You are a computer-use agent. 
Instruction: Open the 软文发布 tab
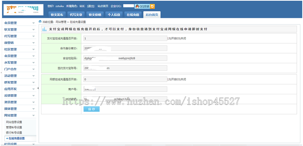(57, 15)
